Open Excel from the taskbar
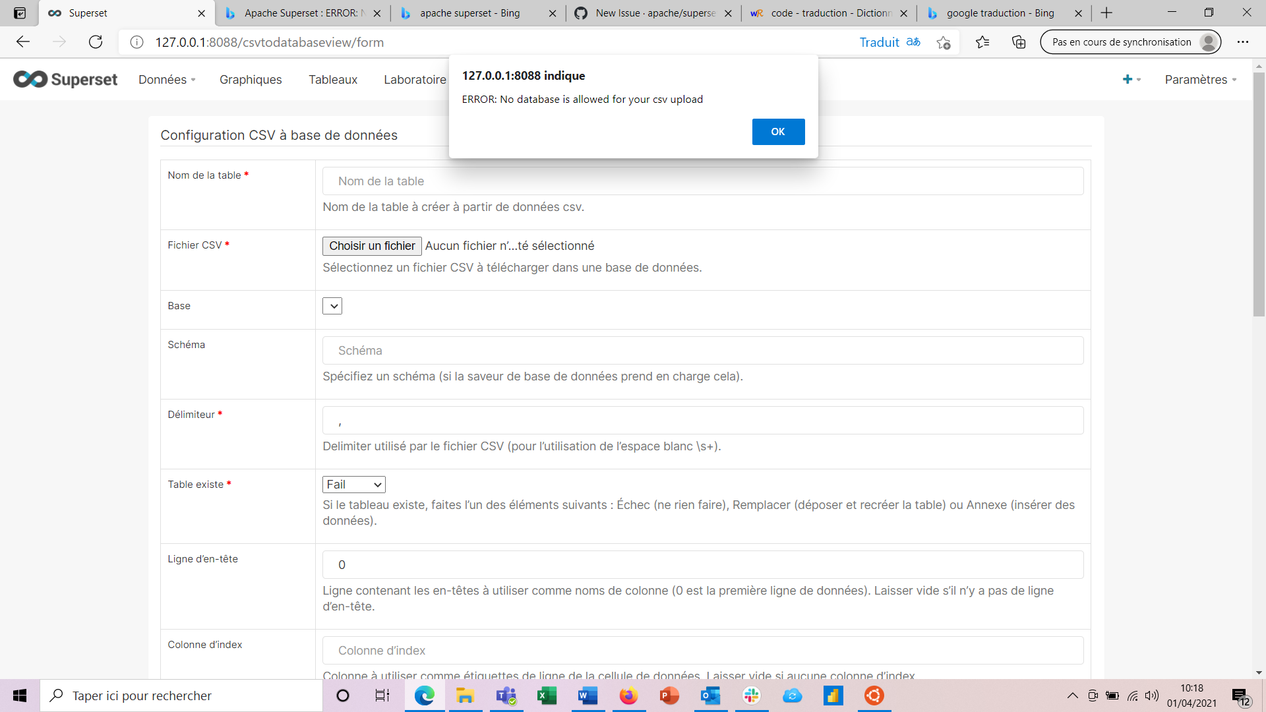 click(x=547, y=696)
